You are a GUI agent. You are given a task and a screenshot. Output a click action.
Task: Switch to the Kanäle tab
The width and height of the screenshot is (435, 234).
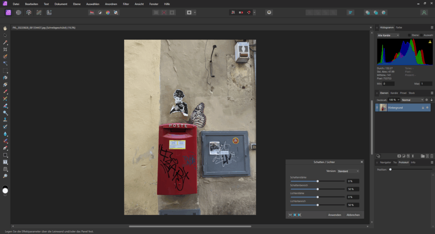tap(394, 93)
